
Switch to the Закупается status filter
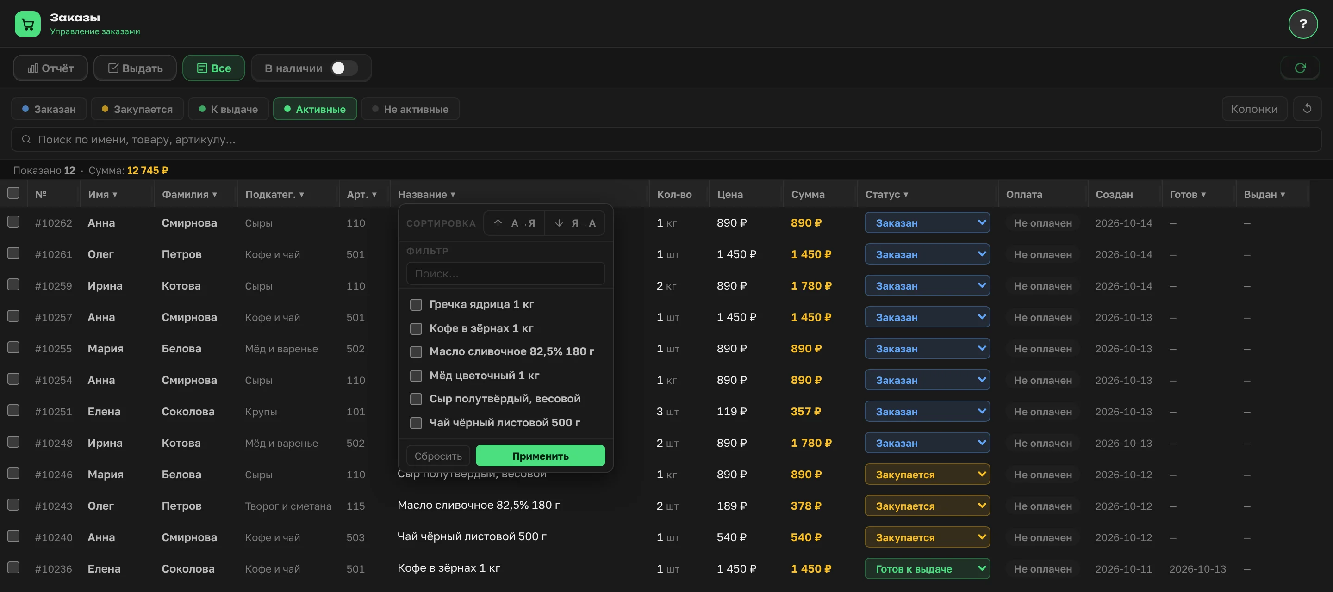click(x=137, y=109)
